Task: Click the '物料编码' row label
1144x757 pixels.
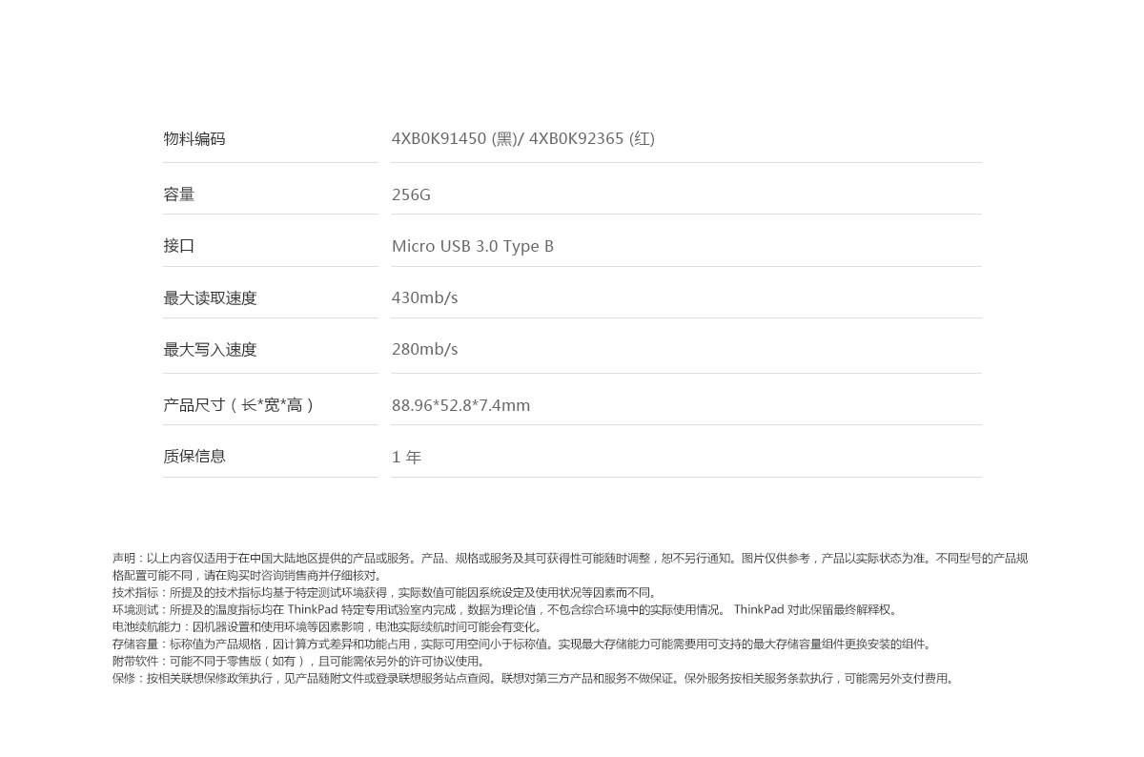Action: click(x=194, y=139)
